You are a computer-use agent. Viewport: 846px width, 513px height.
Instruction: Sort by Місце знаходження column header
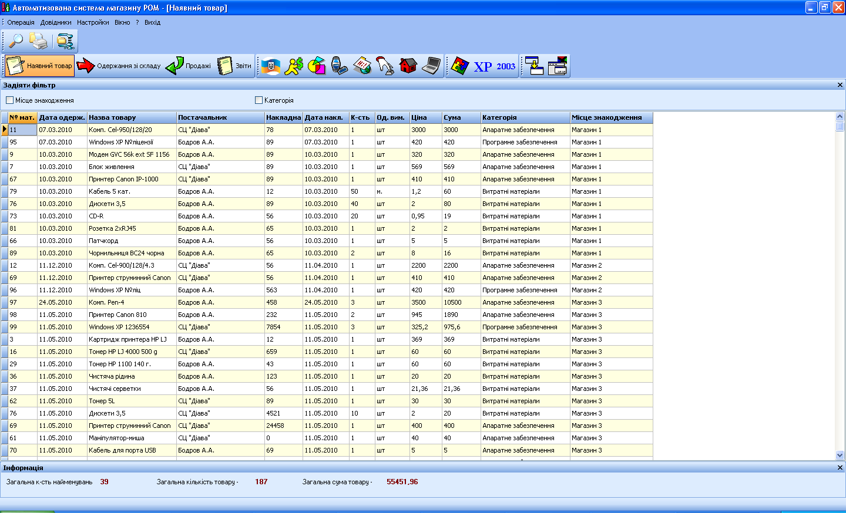(x=612, y=117)
